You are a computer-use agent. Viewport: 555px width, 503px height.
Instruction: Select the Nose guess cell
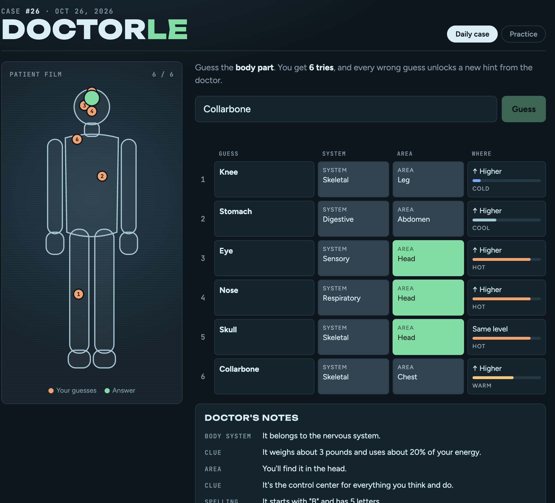click(264, 297)
